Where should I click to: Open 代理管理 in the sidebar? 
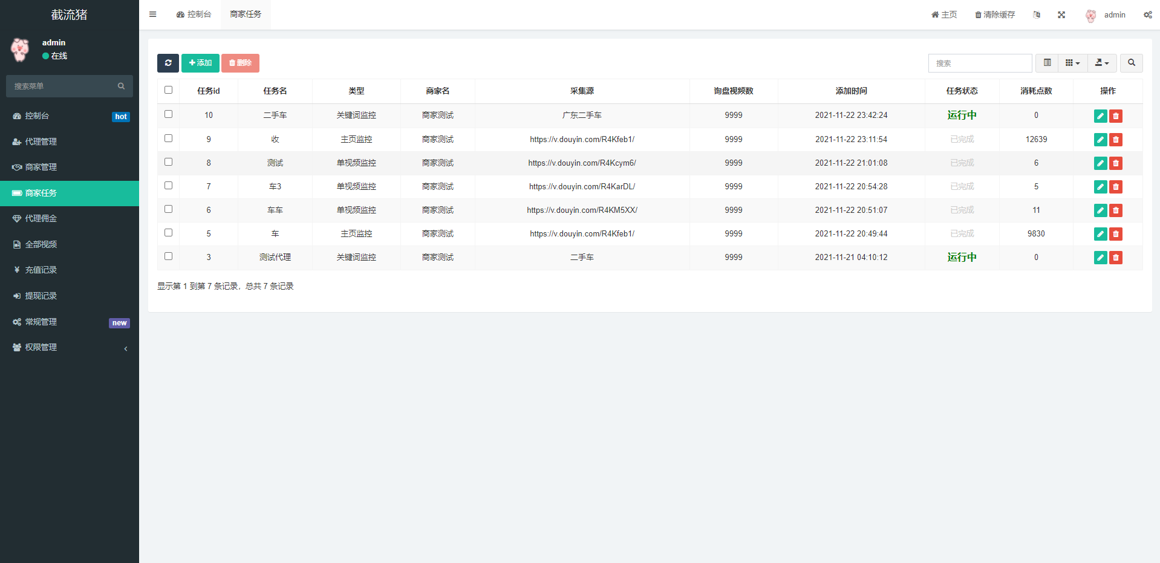[70, 142]
